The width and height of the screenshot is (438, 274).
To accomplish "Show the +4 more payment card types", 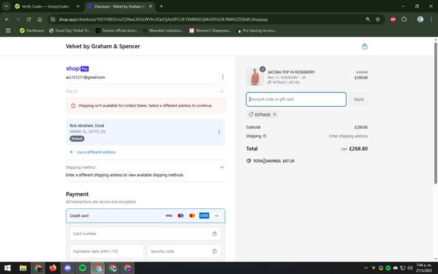I will [x=216, y=216].
